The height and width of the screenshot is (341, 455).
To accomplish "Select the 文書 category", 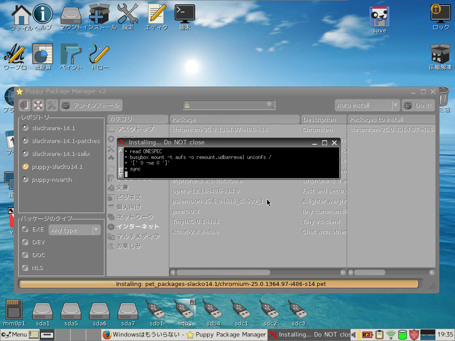I will [138, 188].
